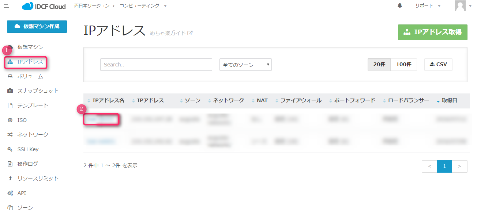Open ボリューム in the sidebar
Viewport: 477px width, 215px height.
click(x=30, y=76)
